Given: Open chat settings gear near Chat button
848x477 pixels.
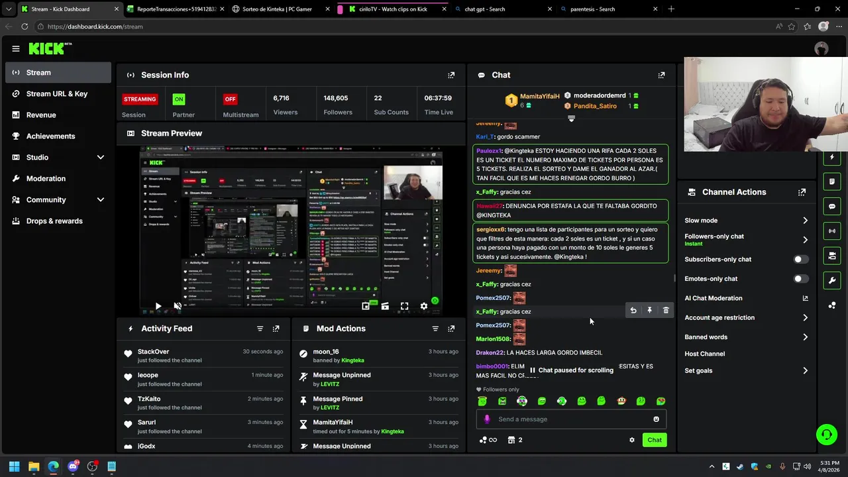Looking at the screenshot, I should coord(631,440).
